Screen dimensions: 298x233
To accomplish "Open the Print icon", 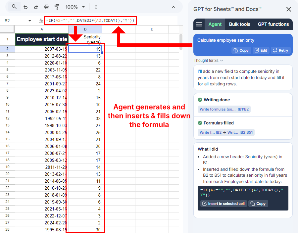I will 46,7.
